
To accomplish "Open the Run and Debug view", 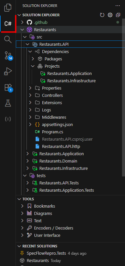I will 8,71.
